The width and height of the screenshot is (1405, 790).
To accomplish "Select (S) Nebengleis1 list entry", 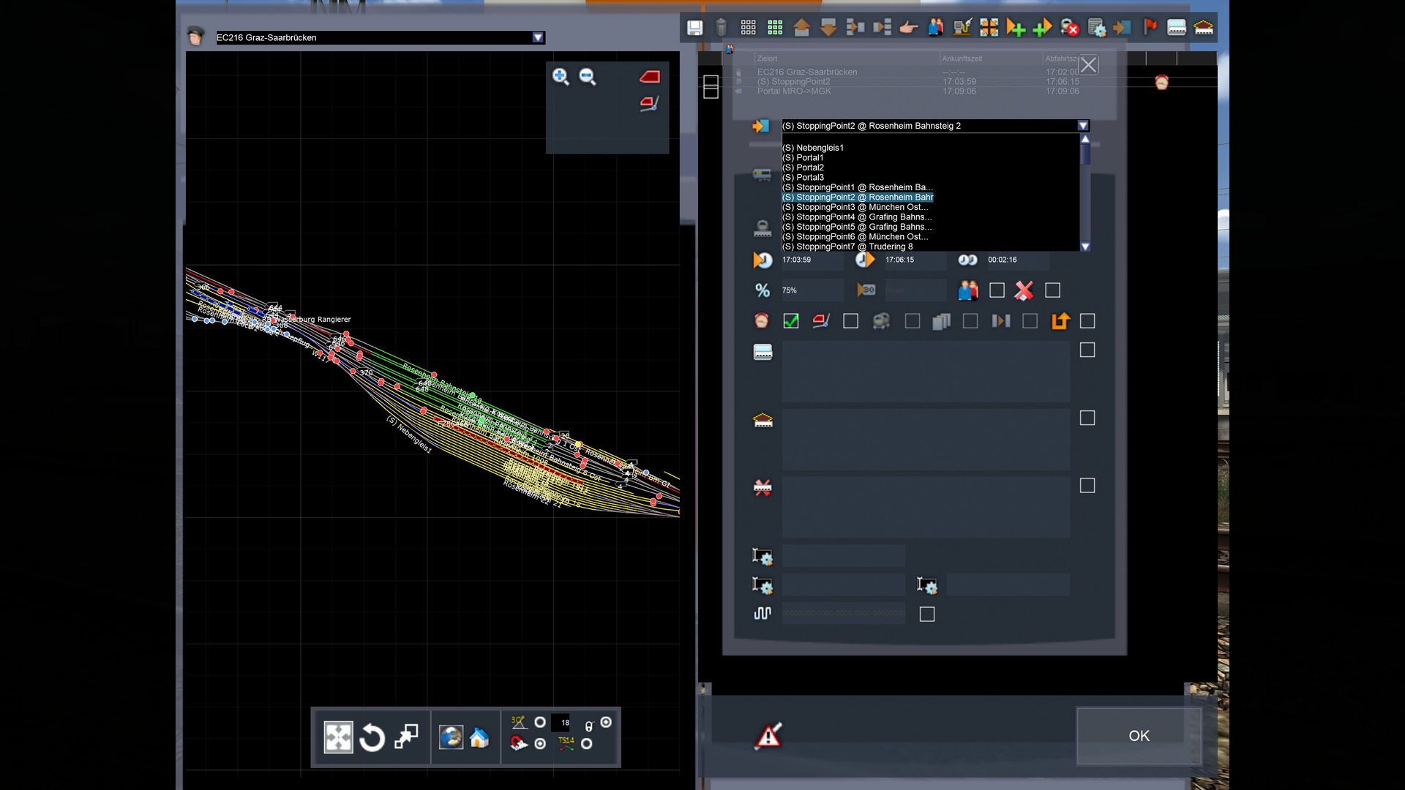I will point(813,148).
